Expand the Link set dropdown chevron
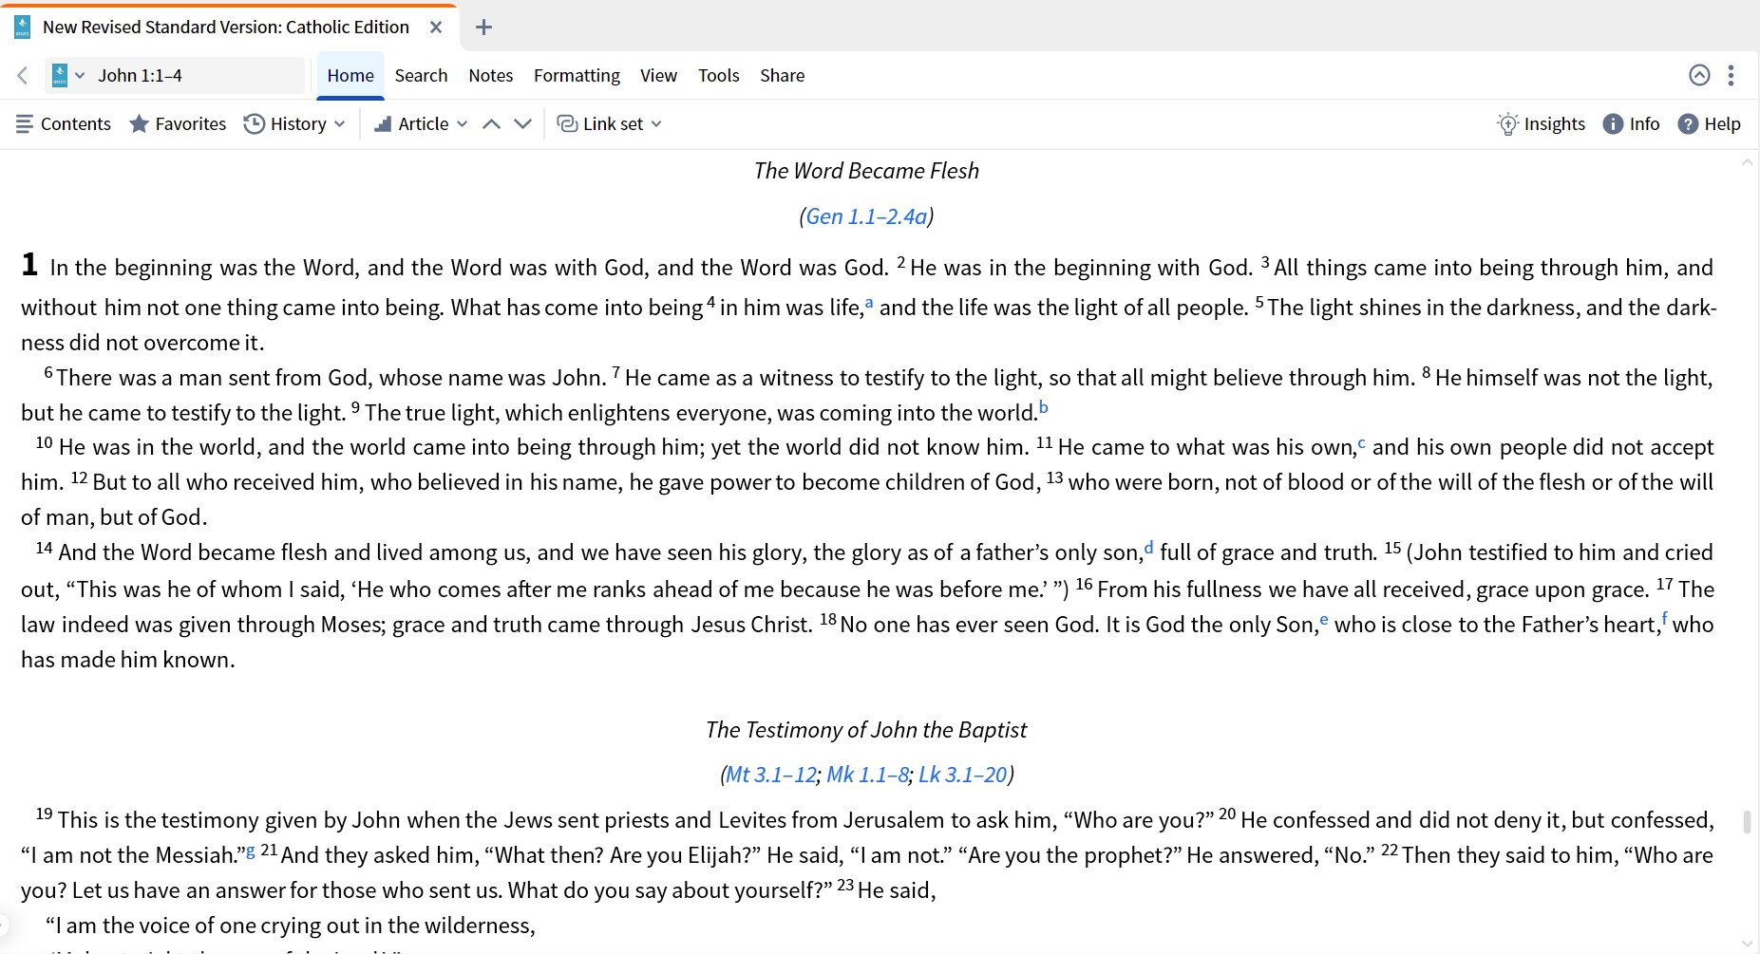The width and height of the screenshot is (1760, 954). (x=656, y=123)
